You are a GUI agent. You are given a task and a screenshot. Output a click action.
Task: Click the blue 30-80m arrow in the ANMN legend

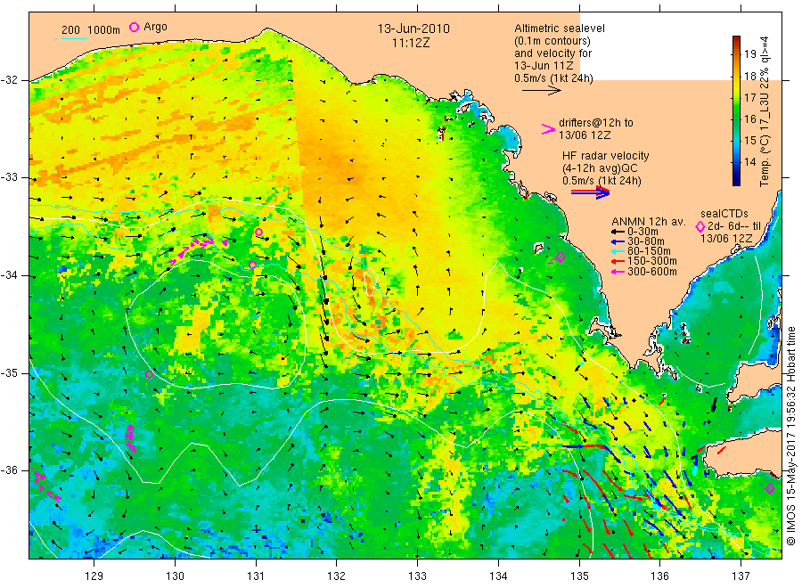(x=618, y=241)
